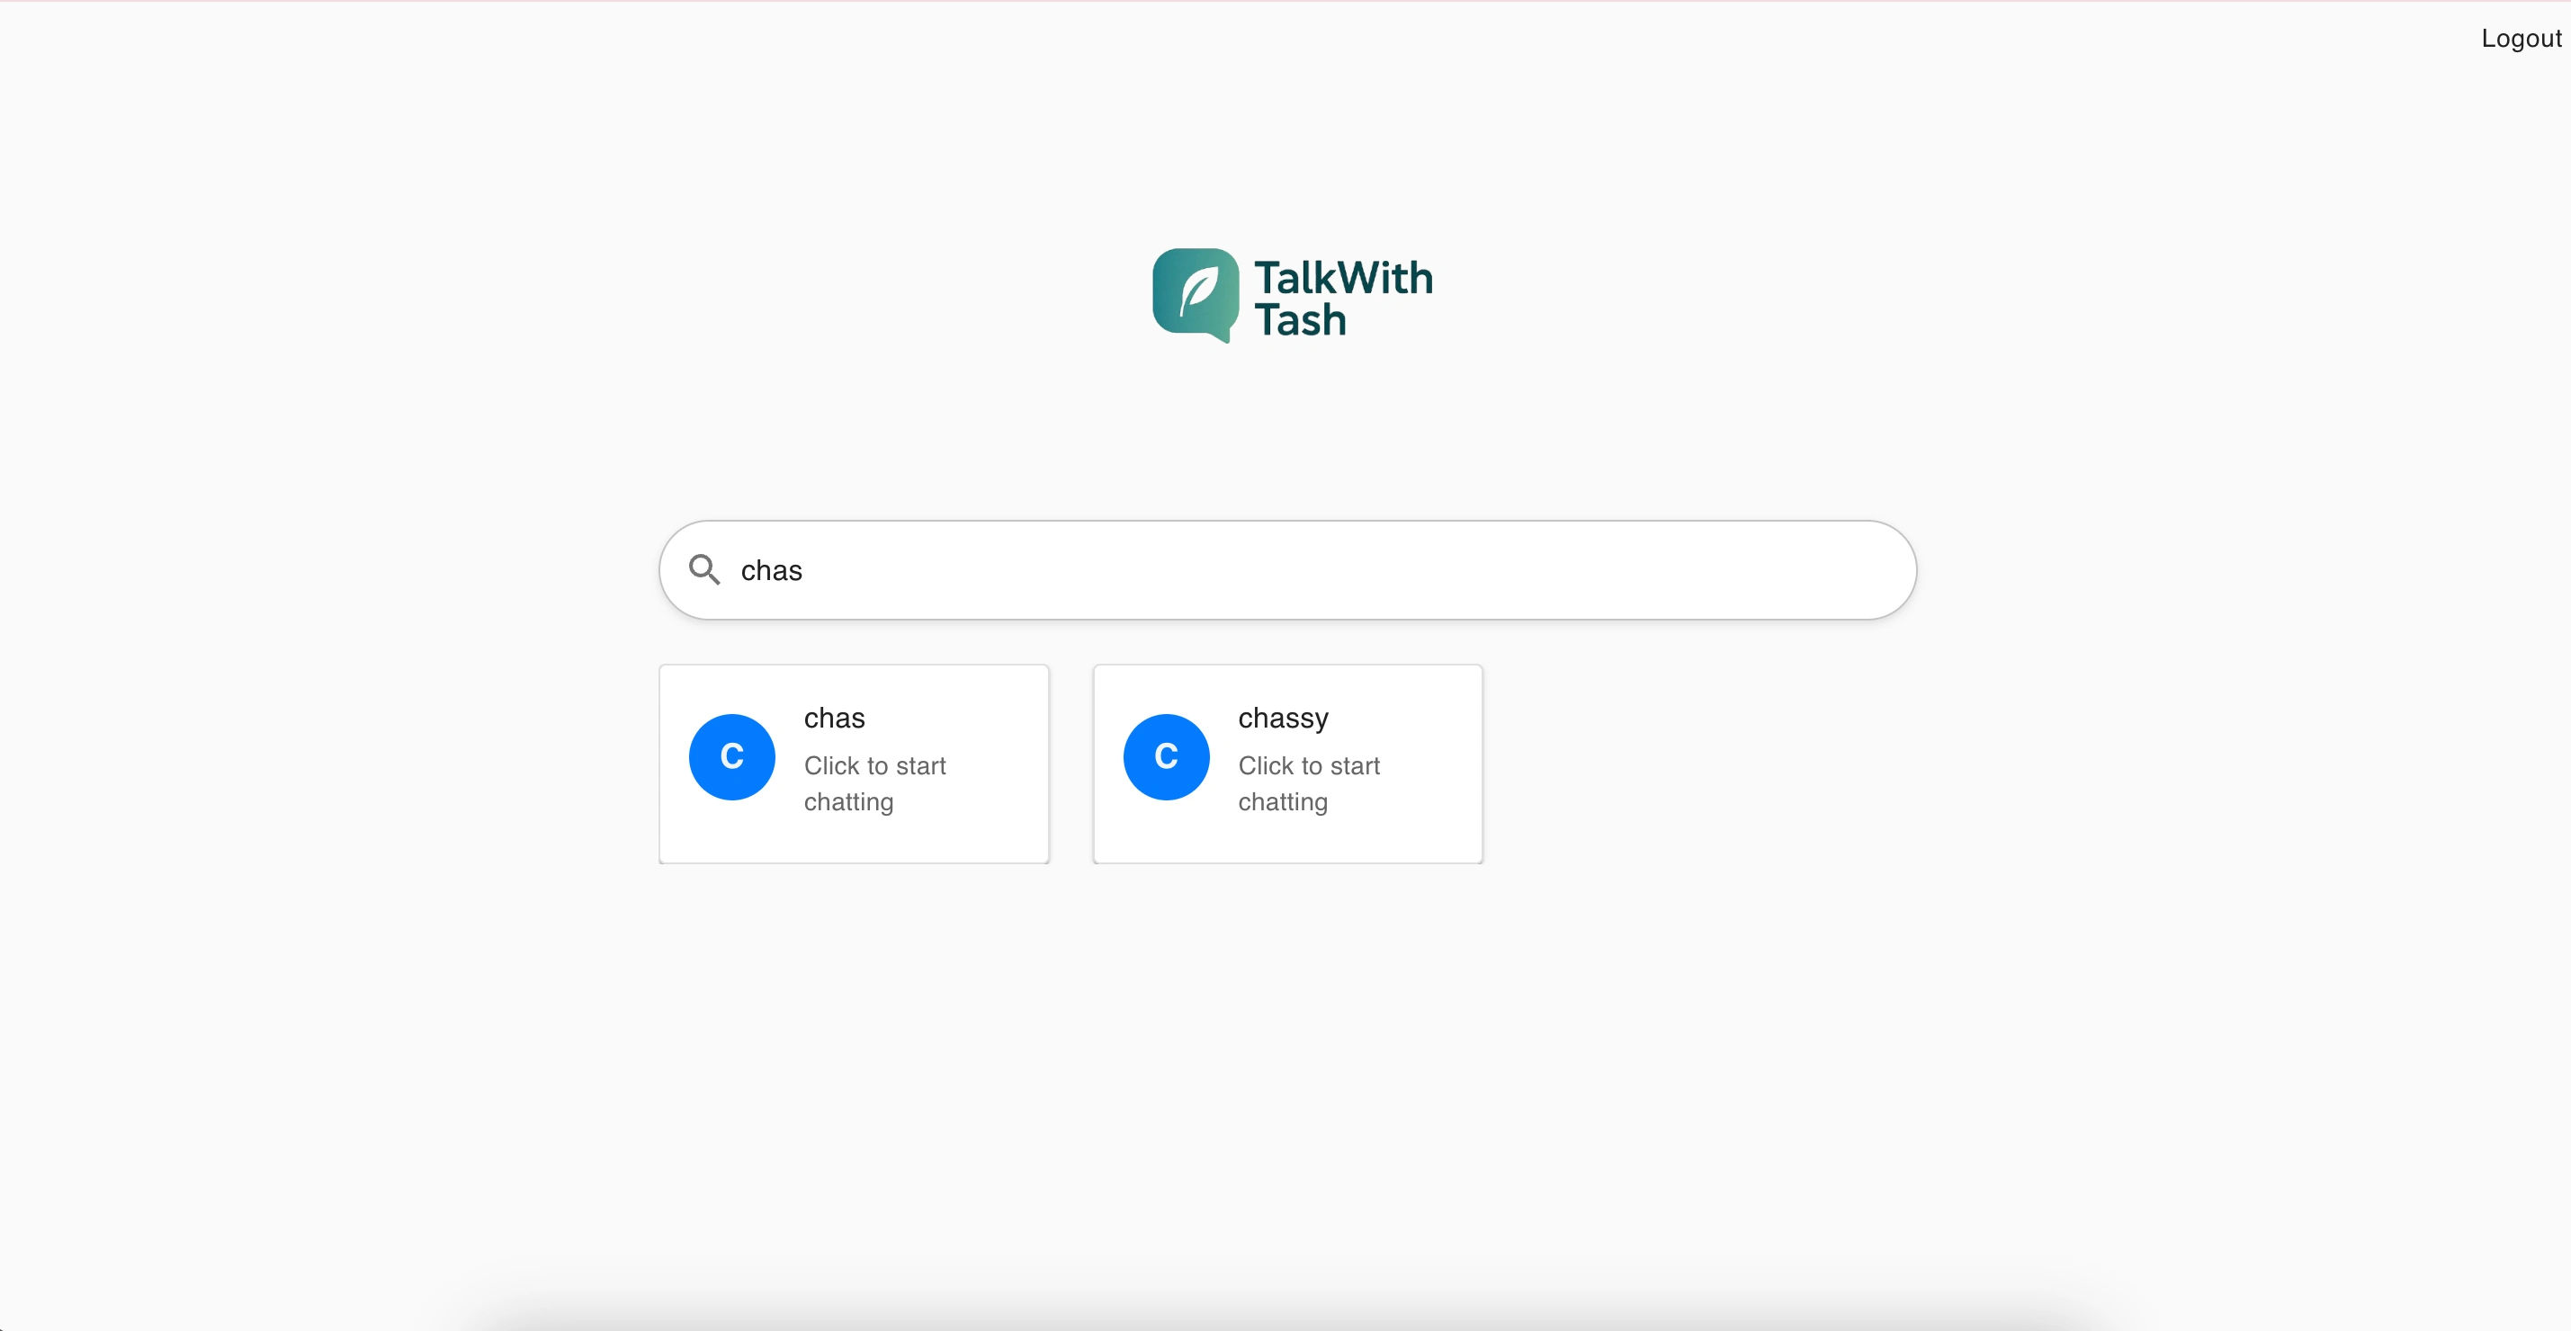2571x1331 pixels.
Task: Click the TalkWith Tash logo text
Action: pos(1342,299)
